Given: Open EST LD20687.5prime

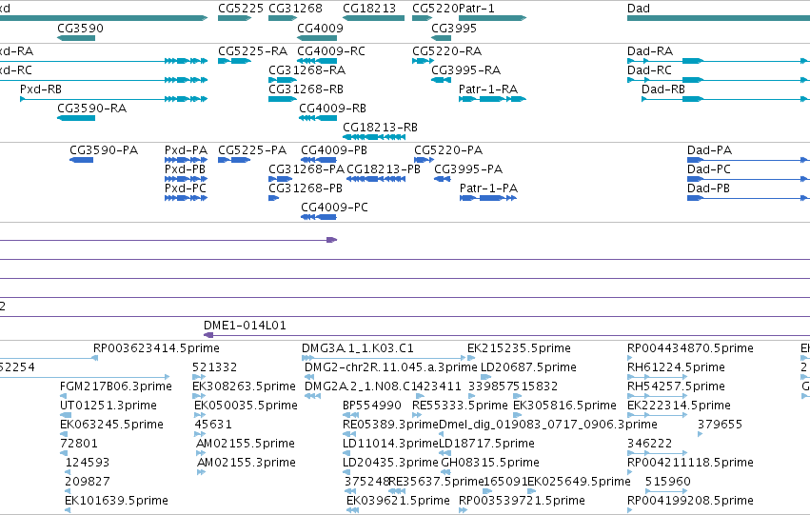Looking at the screenshot, I should click(486, 377).
